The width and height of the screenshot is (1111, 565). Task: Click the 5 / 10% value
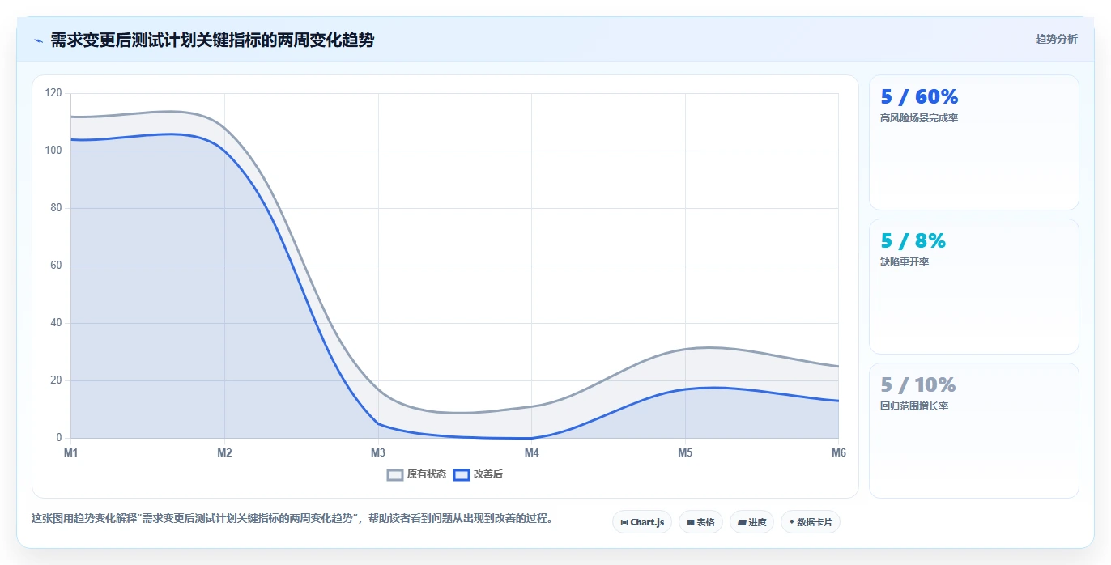pyautogui.click(x=918, y=385)
